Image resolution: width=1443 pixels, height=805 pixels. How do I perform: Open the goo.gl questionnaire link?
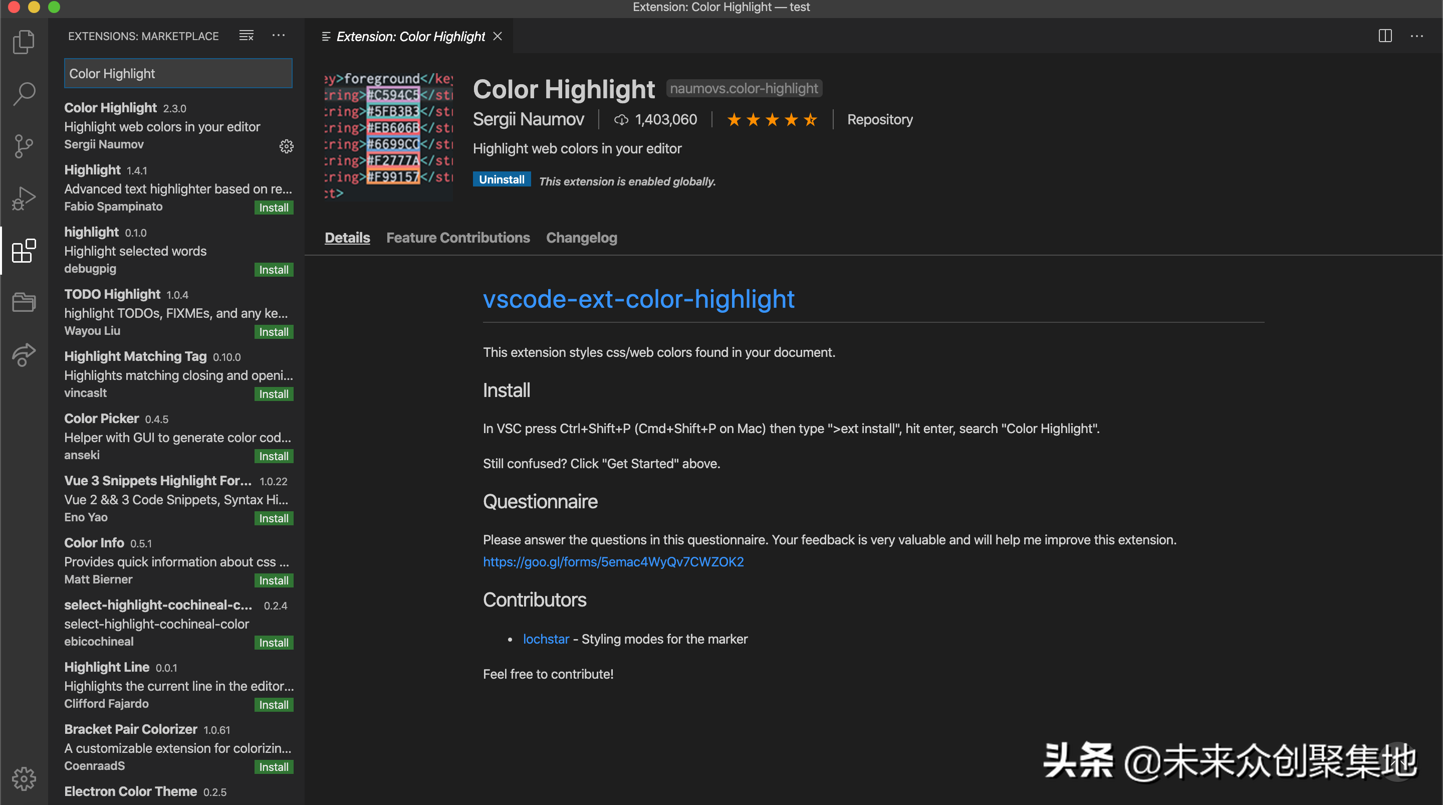[613, 561]
